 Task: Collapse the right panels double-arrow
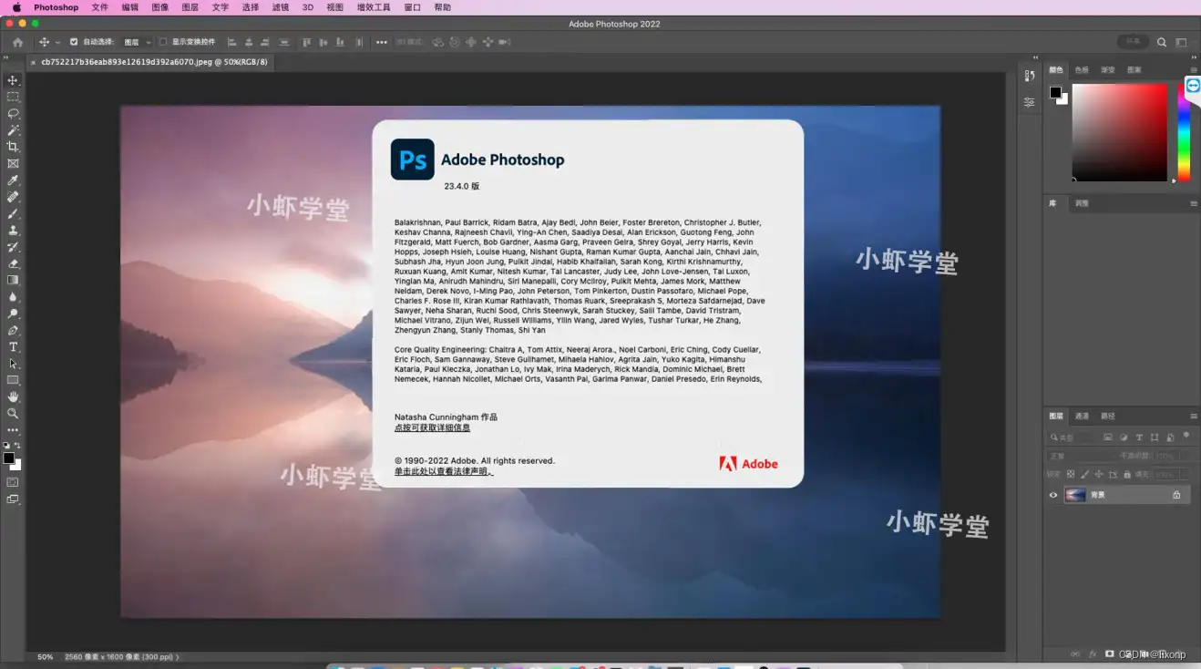point(1194,57)
